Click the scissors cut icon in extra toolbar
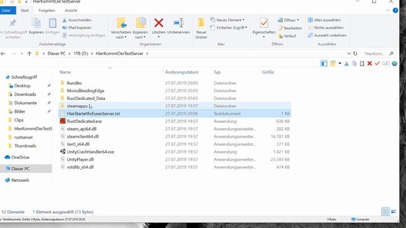 click(346, 63)
